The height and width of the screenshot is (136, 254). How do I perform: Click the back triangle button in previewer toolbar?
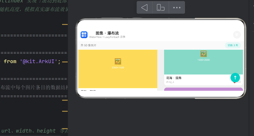coord(145,8)
